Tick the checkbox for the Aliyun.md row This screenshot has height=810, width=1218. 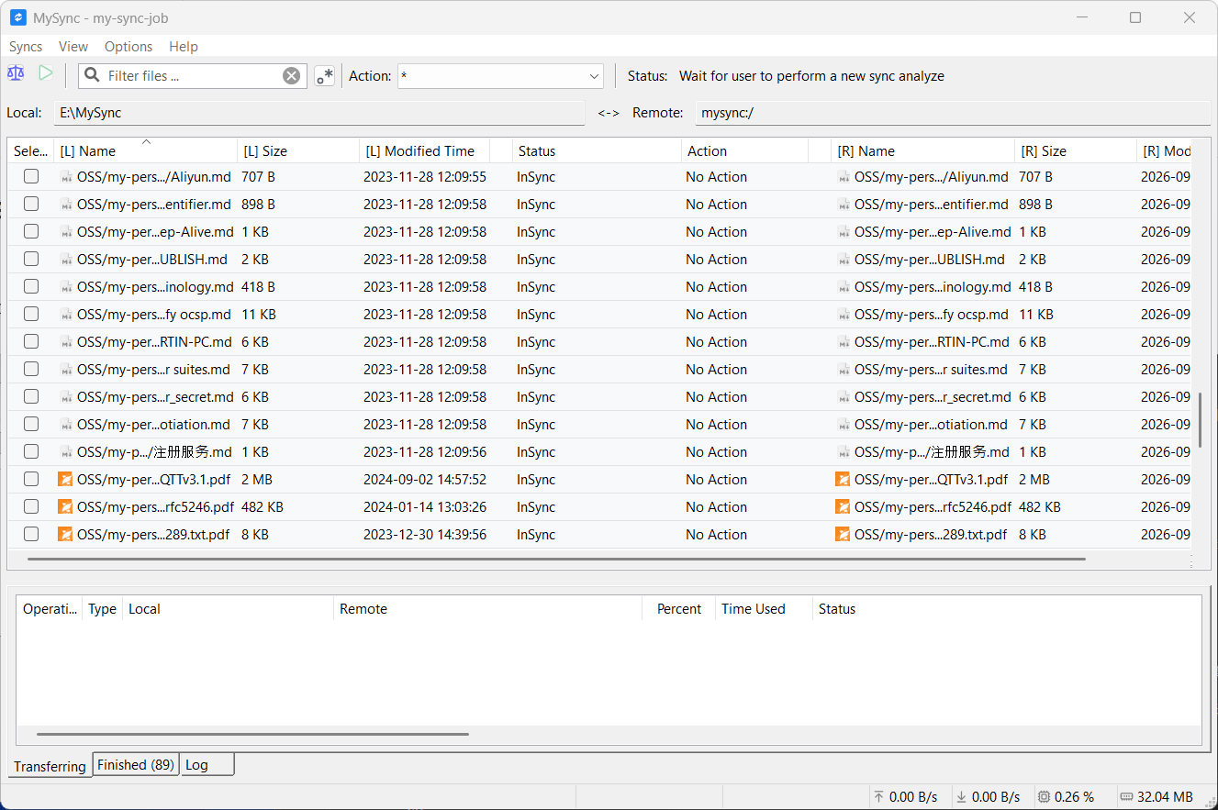pyautogui.click(x=31, y=176)
